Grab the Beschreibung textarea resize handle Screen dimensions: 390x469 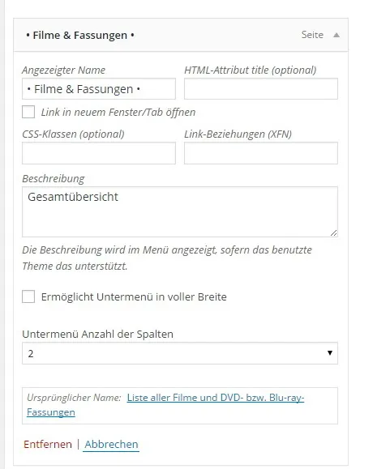click(334, 233)
